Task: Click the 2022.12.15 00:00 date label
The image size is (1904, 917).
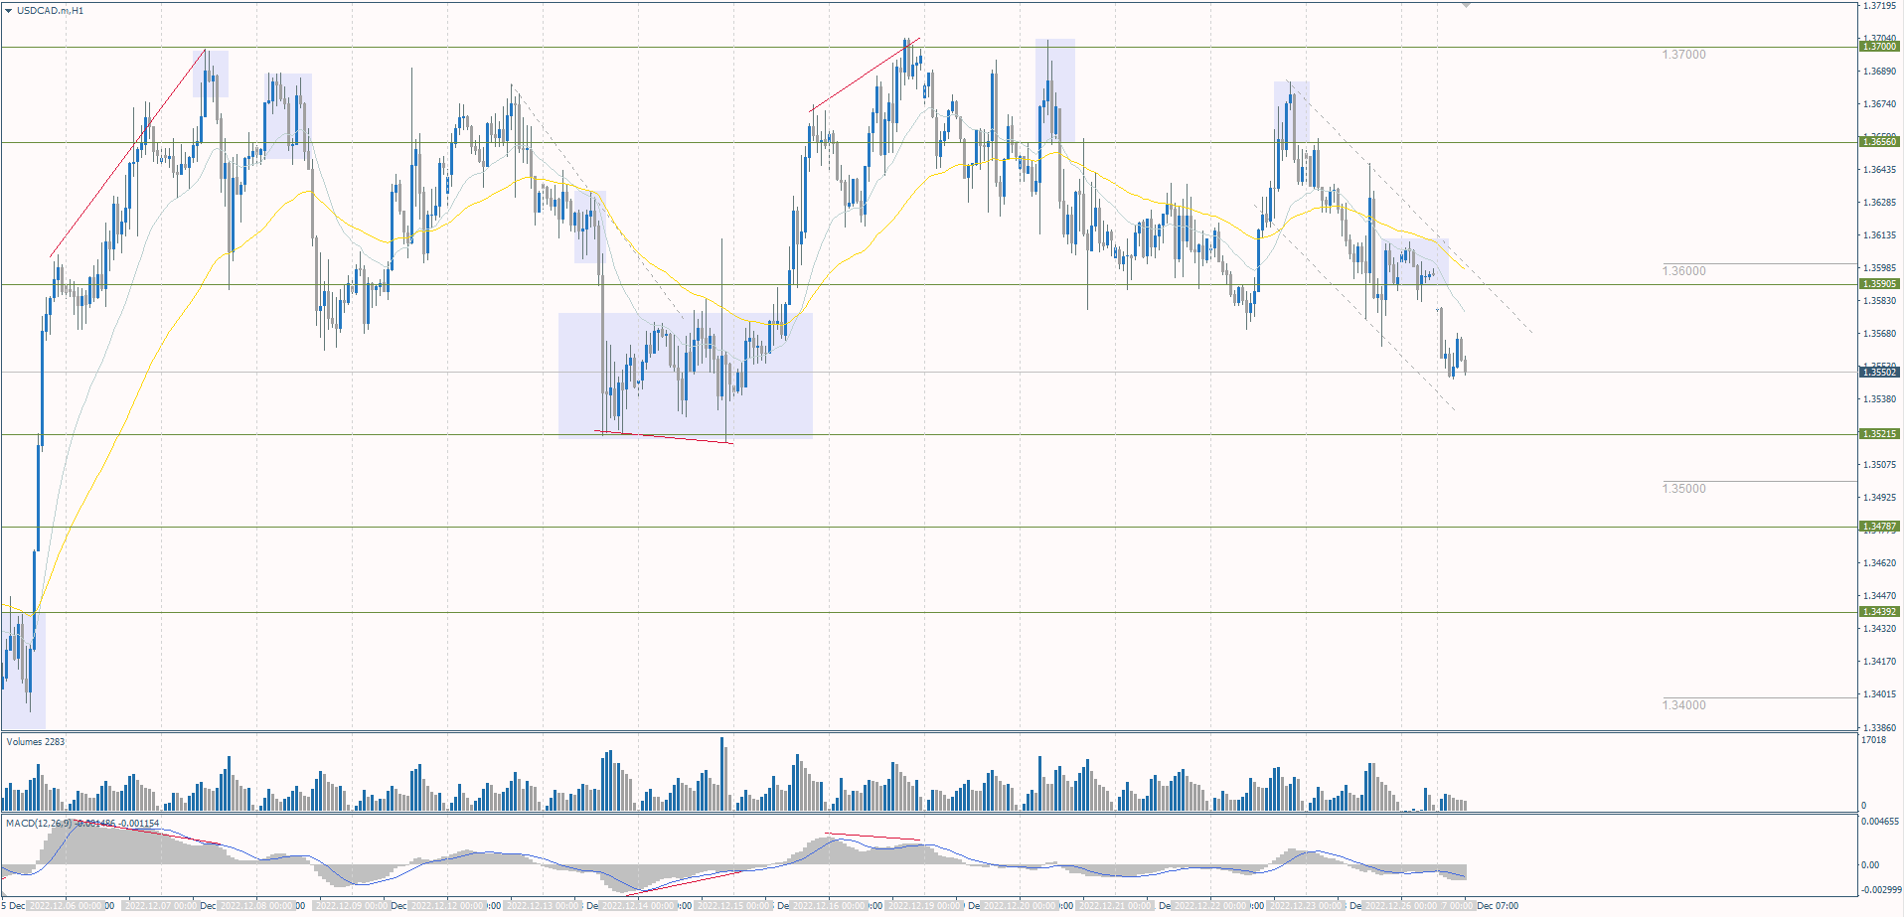Action: [x=733, y=906]
